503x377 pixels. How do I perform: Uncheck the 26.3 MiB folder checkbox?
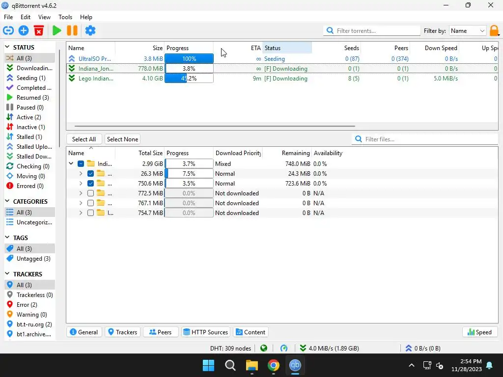[90, 174]
